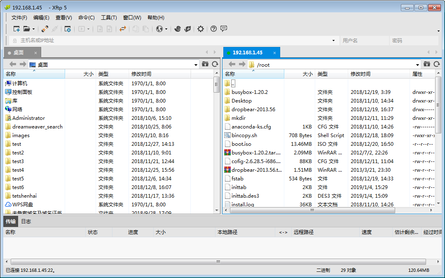The image size is (445, 278).
Task: Select the boot.iso file
Action: tap(238, 144)
